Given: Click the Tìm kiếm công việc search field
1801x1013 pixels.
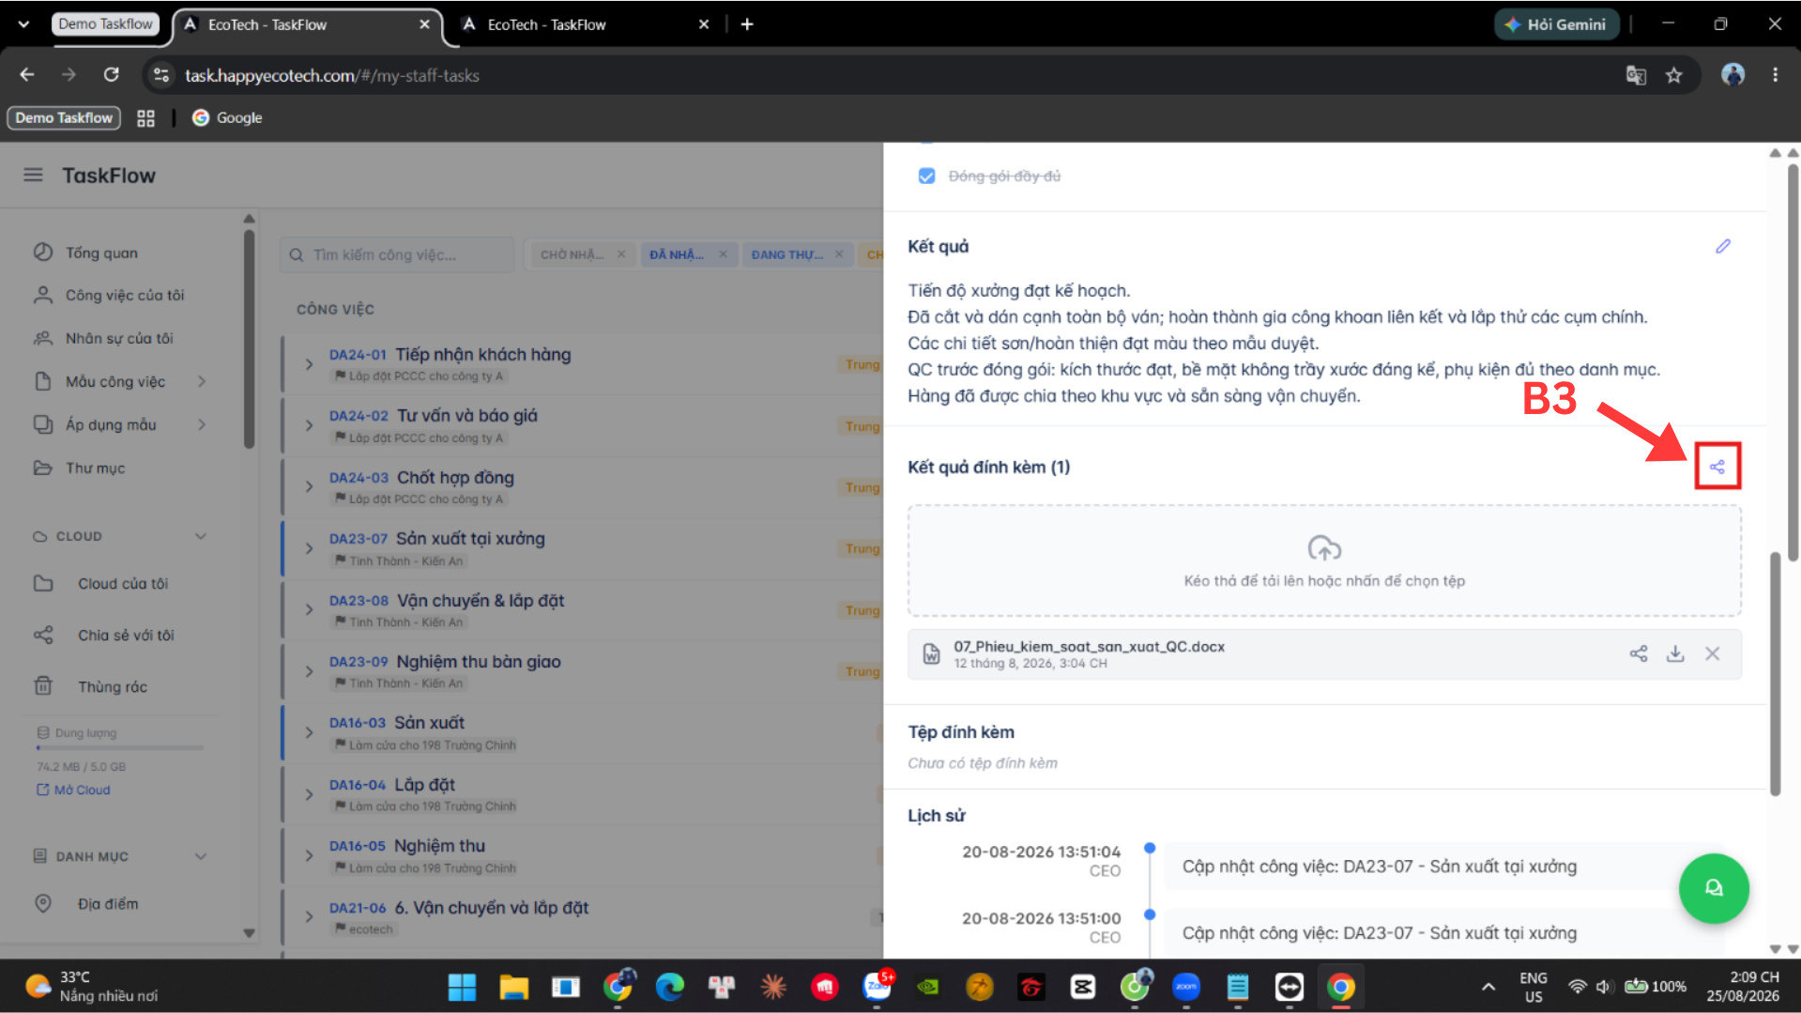Looking at the screenshot, I should point(397,254).
